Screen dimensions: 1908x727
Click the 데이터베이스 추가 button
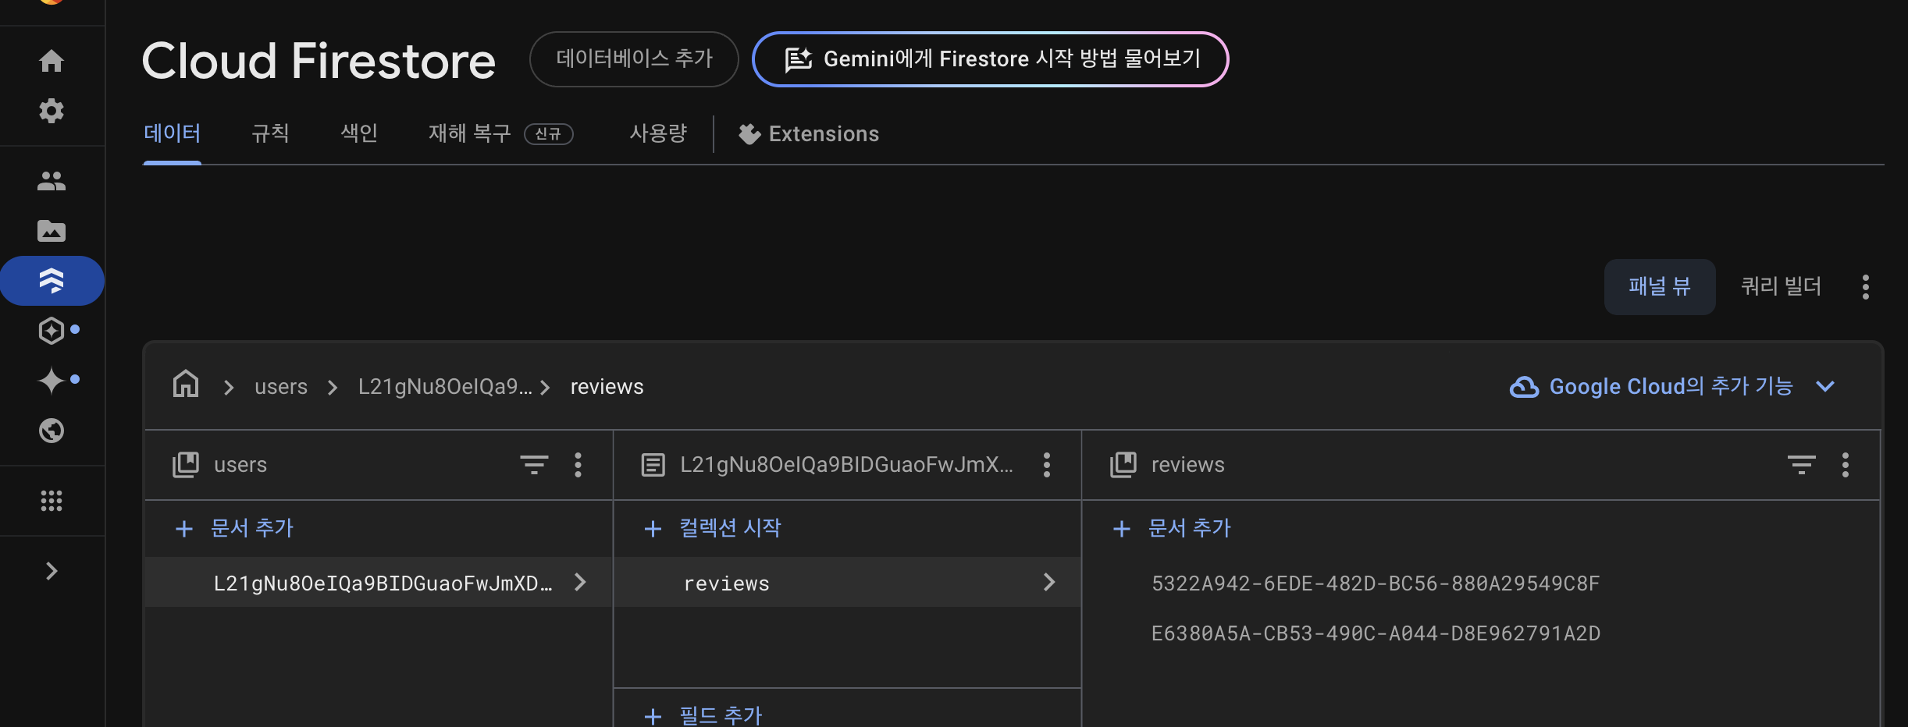click(634, 59)
